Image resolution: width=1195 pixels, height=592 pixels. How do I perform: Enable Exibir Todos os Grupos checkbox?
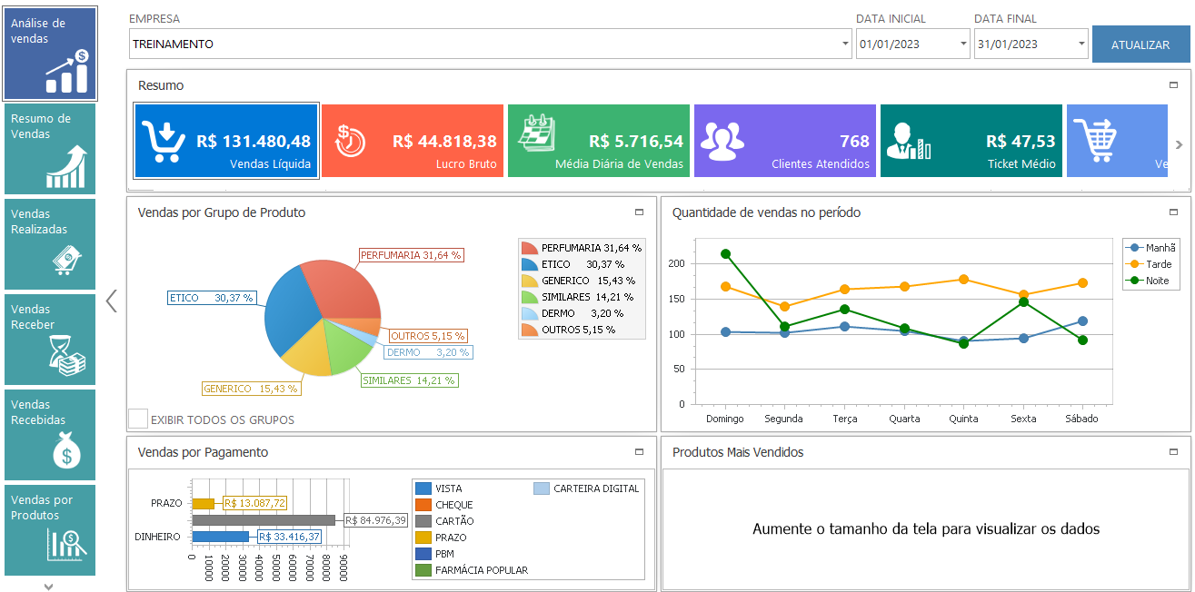tap(138, 419)
